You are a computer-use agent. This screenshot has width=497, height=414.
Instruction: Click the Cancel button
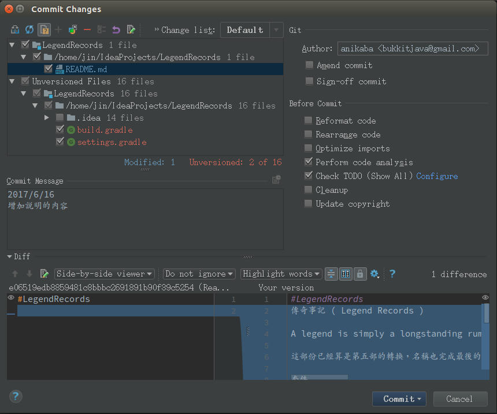tap(460, 399)
